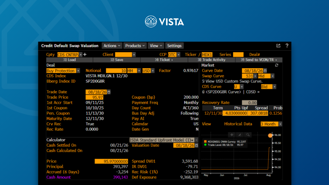Viewport: 329px width, 185px height.
Task: Expand the USD currency dropdown
Action: click(153, 71)
